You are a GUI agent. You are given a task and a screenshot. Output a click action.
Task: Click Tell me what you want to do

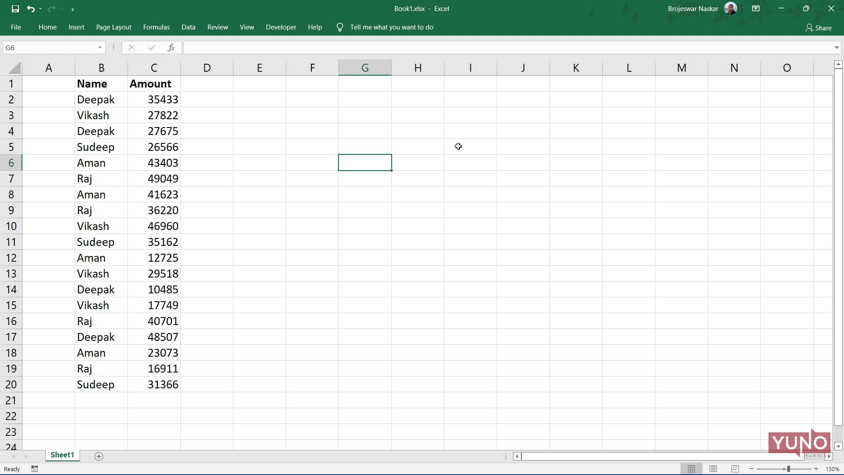[x=392, y=27]
